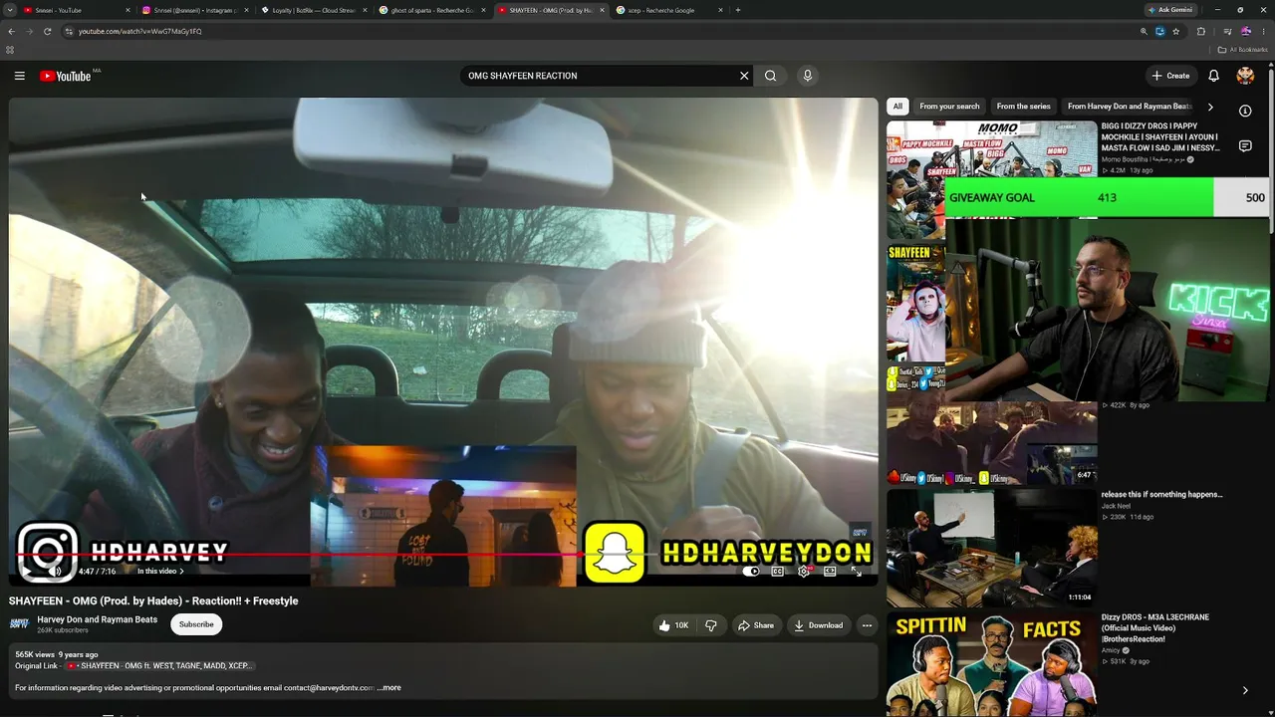Open the SPITTIN FACTS video thumbnail
Viewport: 1275px width, 717px height.
coord(992,663)
